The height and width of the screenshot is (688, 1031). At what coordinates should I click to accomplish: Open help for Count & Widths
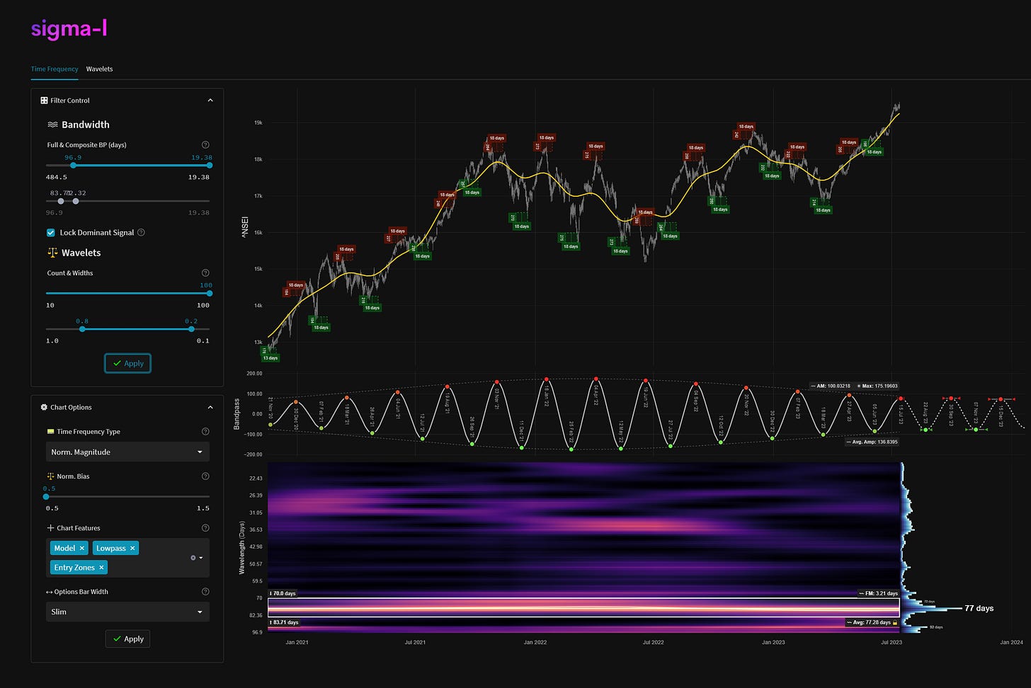[205, 273]
